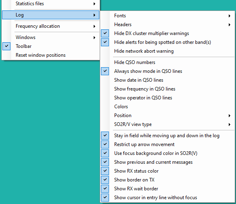Toggle Hide alerts for being spotted on other band(s)

pyautogui.click(x=167, y=42)
